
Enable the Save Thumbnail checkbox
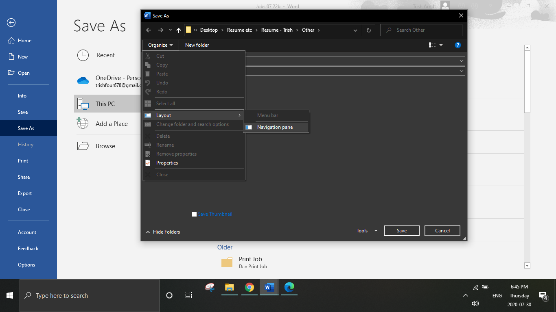[x=194, y=214]
